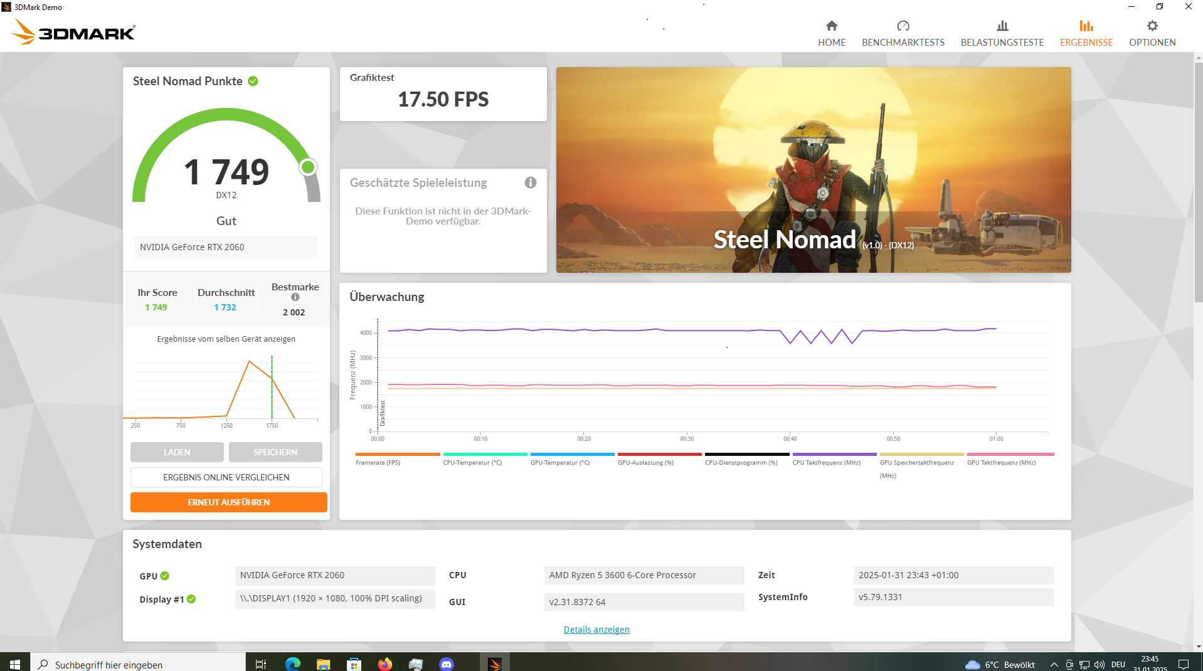Viewport: 1203px width, 671px height.
Task: Click the Bestmarke value 2 002
Action: coord(294,312)
